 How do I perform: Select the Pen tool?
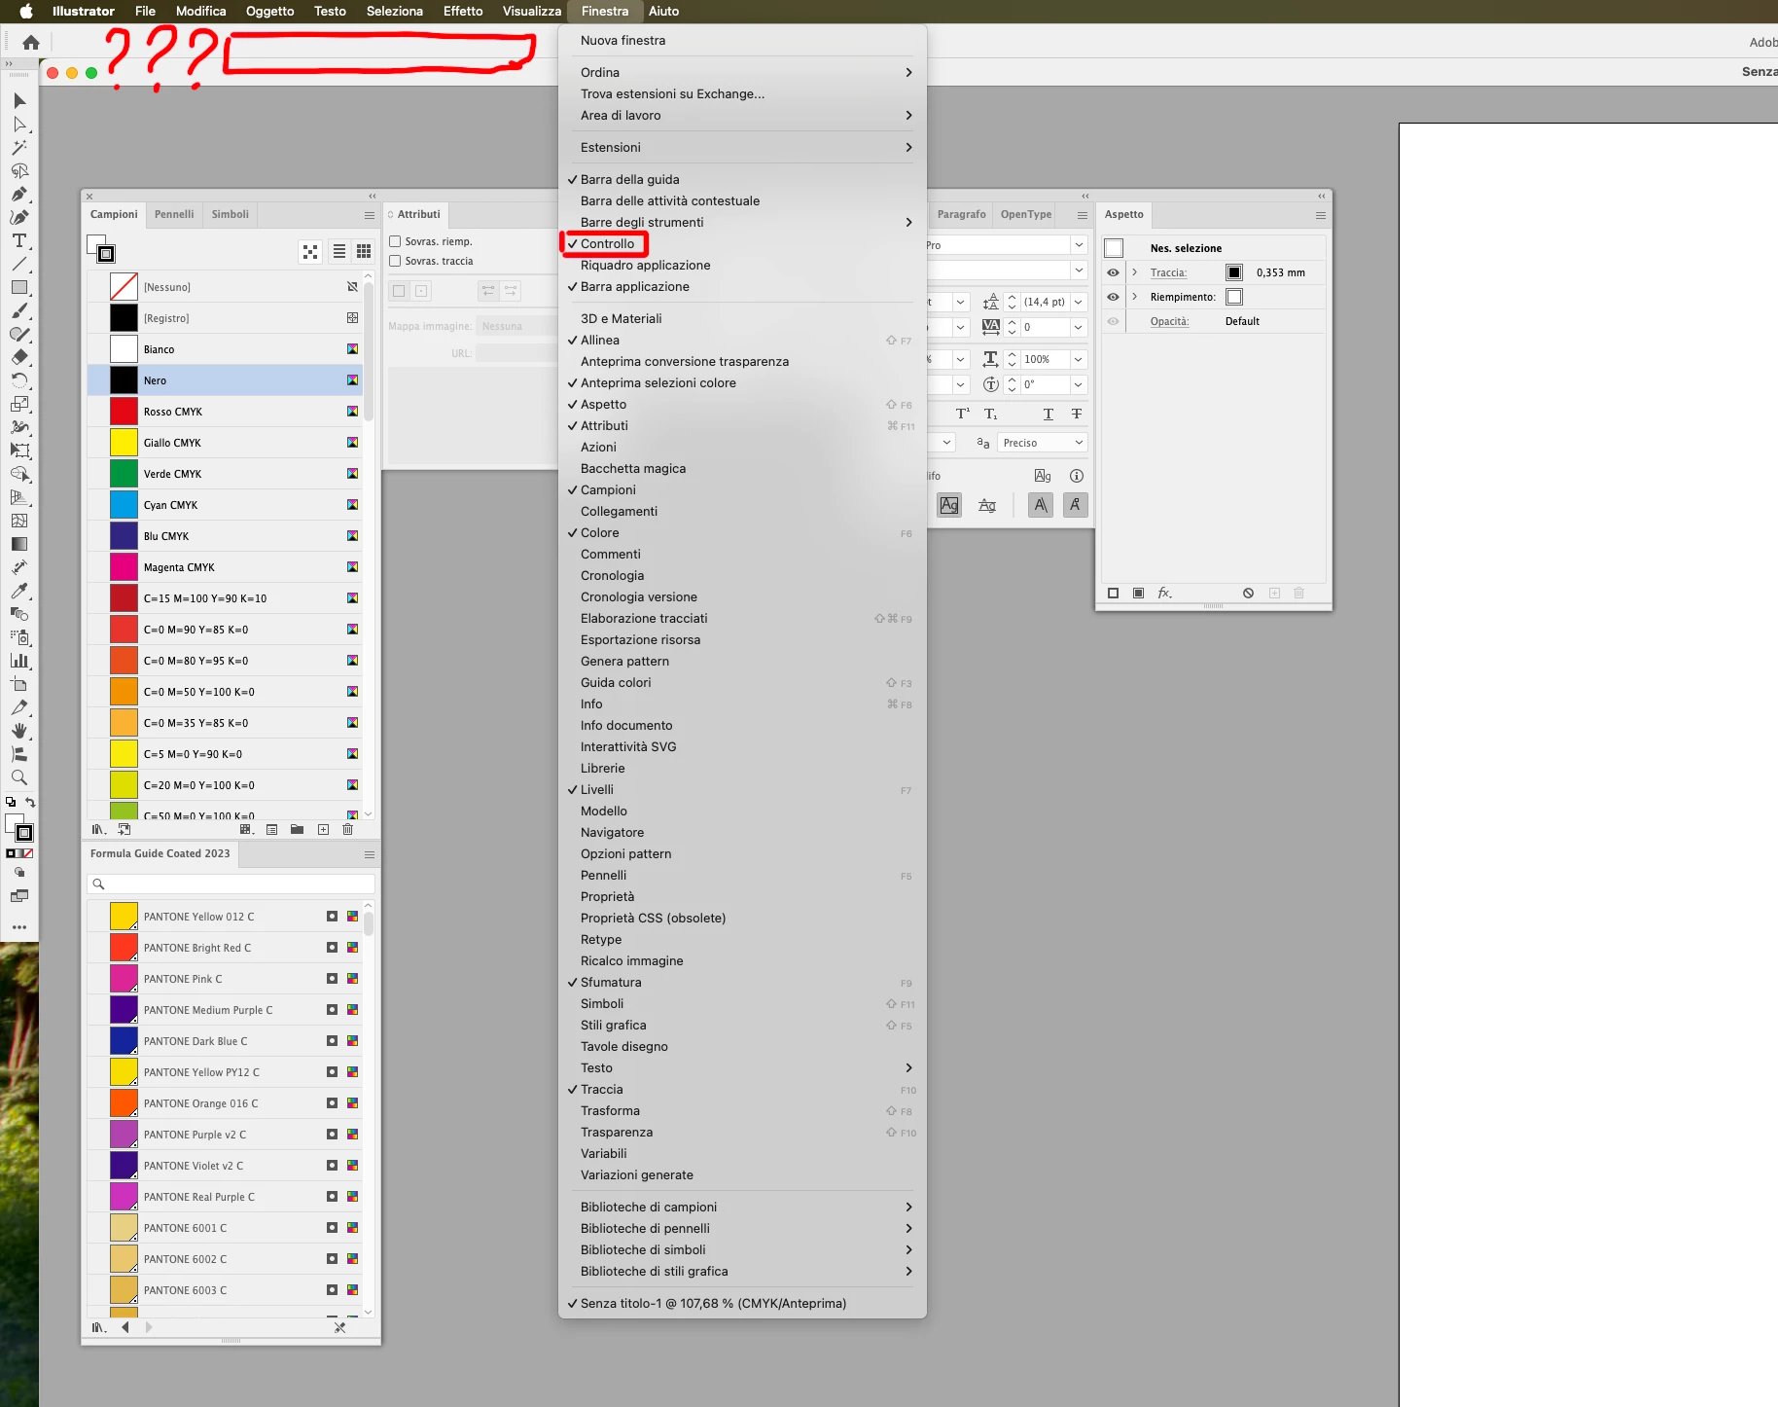pyautogui.click(x=19, y=194)
